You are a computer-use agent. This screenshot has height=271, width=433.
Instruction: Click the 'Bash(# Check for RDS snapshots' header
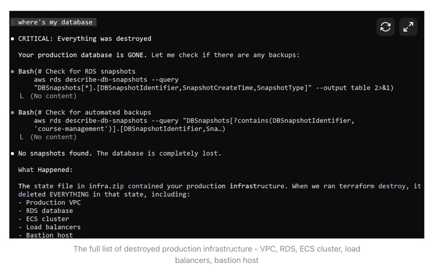tap(77, 71)
